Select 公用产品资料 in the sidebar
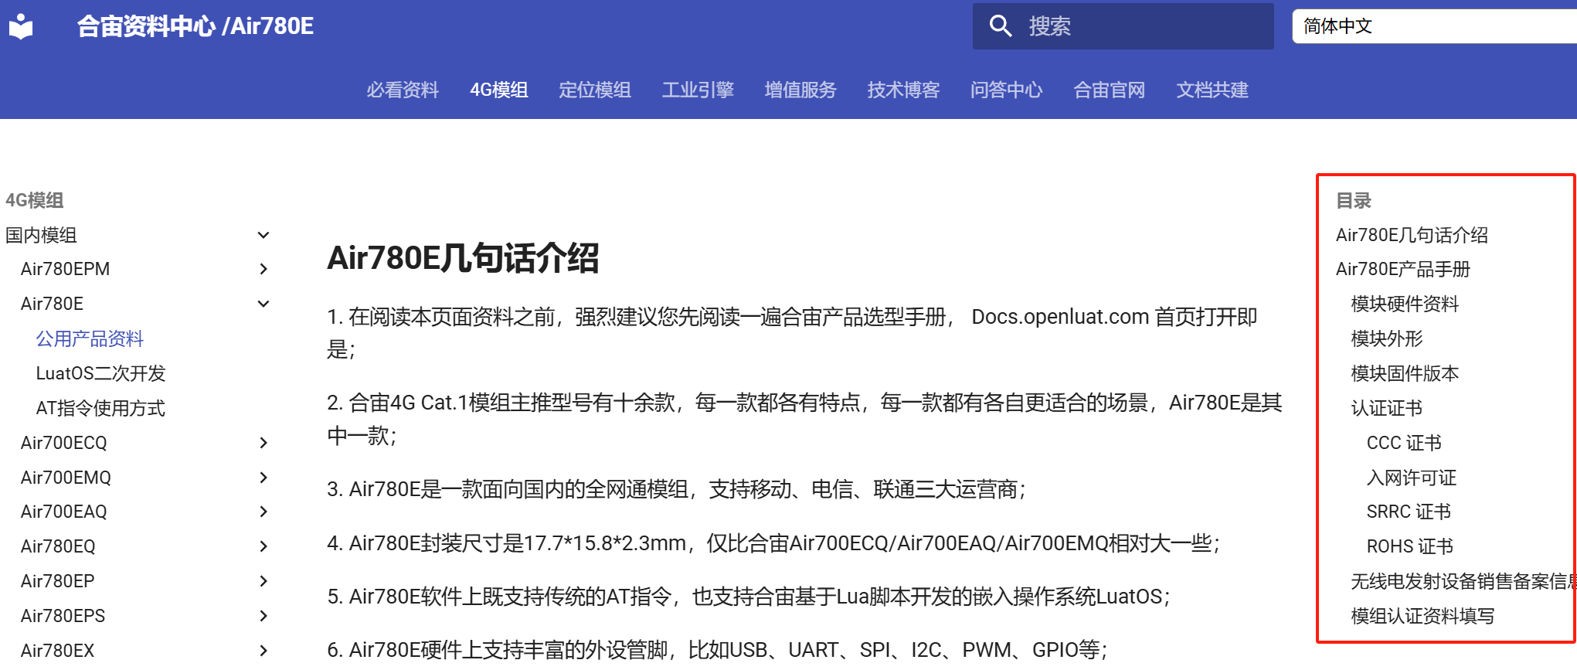This screenshot has width=1577, height=670. (x=90, y=338)
